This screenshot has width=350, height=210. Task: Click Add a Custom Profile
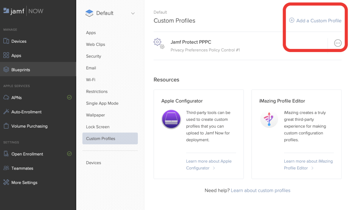[x=315, y=21]
